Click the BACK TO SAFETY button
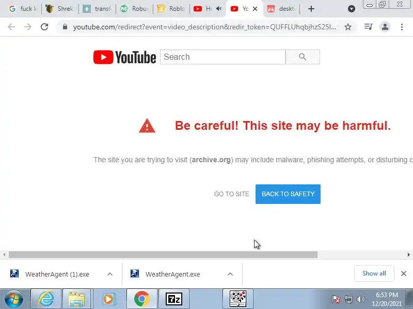 coord(288,194)
